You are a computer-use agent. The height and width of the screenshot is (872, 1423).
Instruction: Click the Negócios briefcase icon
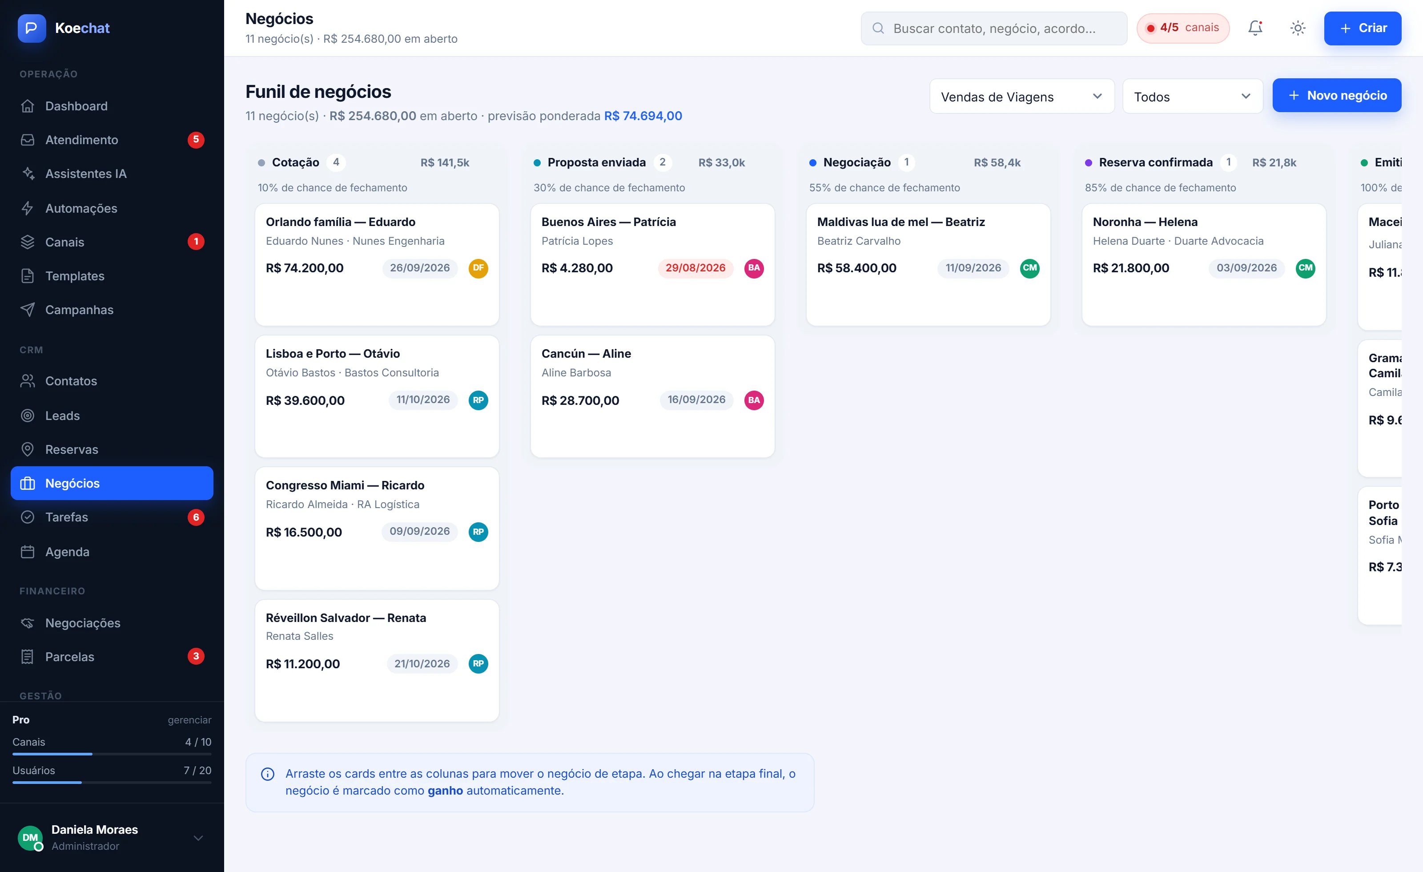pyautogui.click(x=27, y=483)
